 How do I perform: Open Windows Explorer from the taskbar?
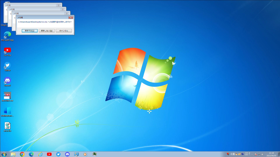pyautogui.click(x=13, y=154)
